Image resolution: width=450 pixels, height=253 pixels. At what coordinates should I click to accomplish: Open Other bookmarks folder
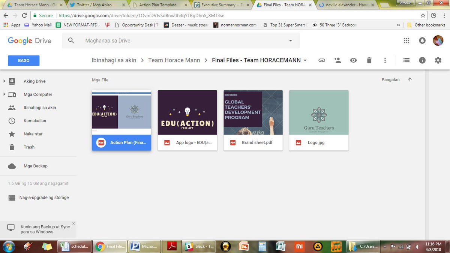[x=426, y=25]
